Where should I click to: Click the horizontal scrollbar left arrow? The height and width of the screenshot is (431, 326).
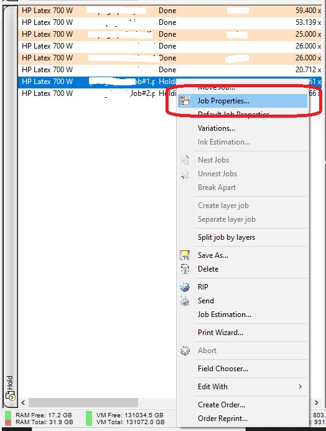pos(24,403)
